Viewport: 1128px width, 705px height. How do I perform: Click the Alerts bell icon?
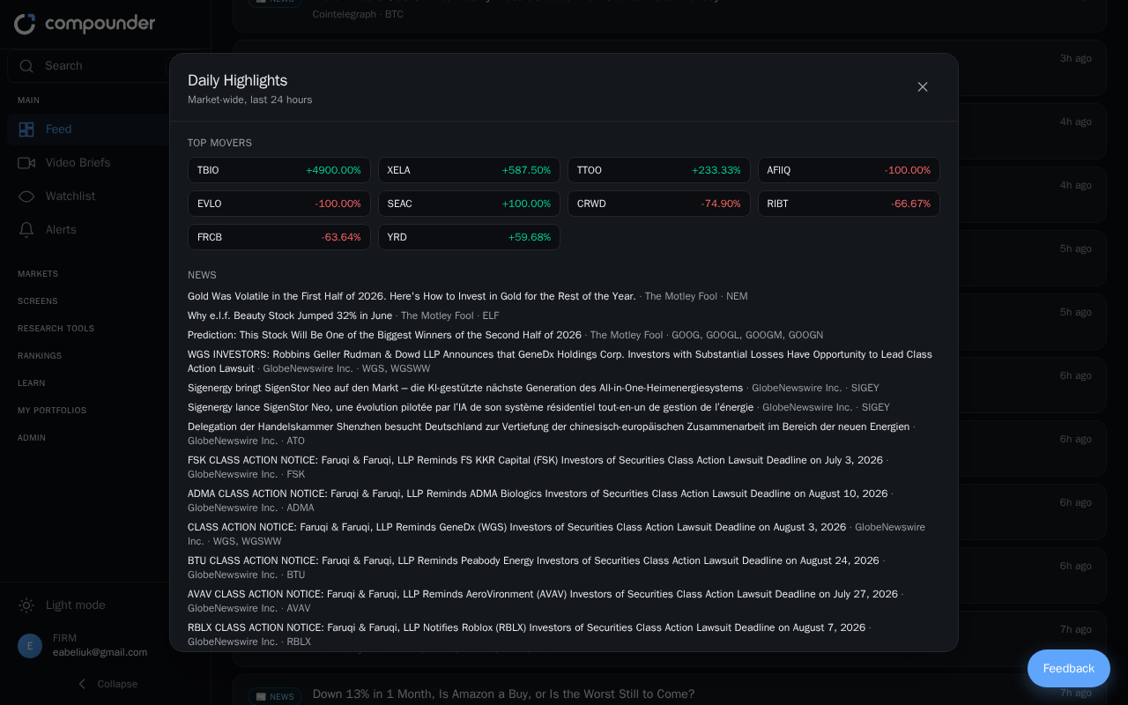point(26,230)
